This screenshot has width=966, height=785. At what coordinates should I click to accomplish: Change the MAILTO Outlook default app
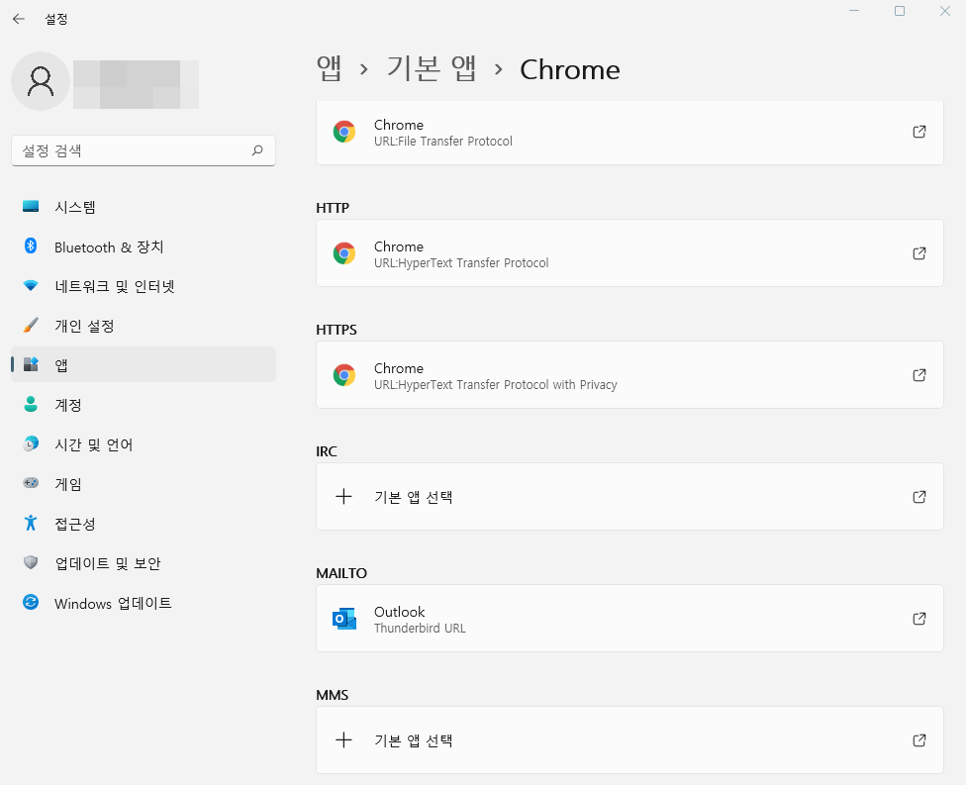(x=629, y=618)
